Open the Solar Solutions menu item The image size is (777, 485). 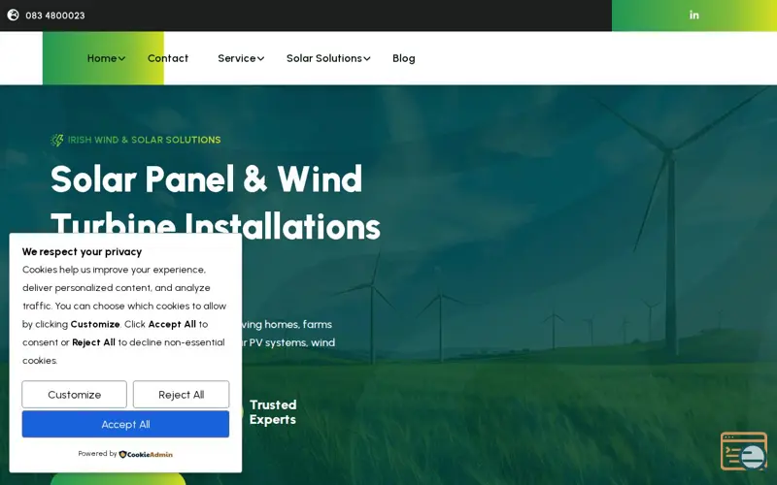tap(324, 58)
